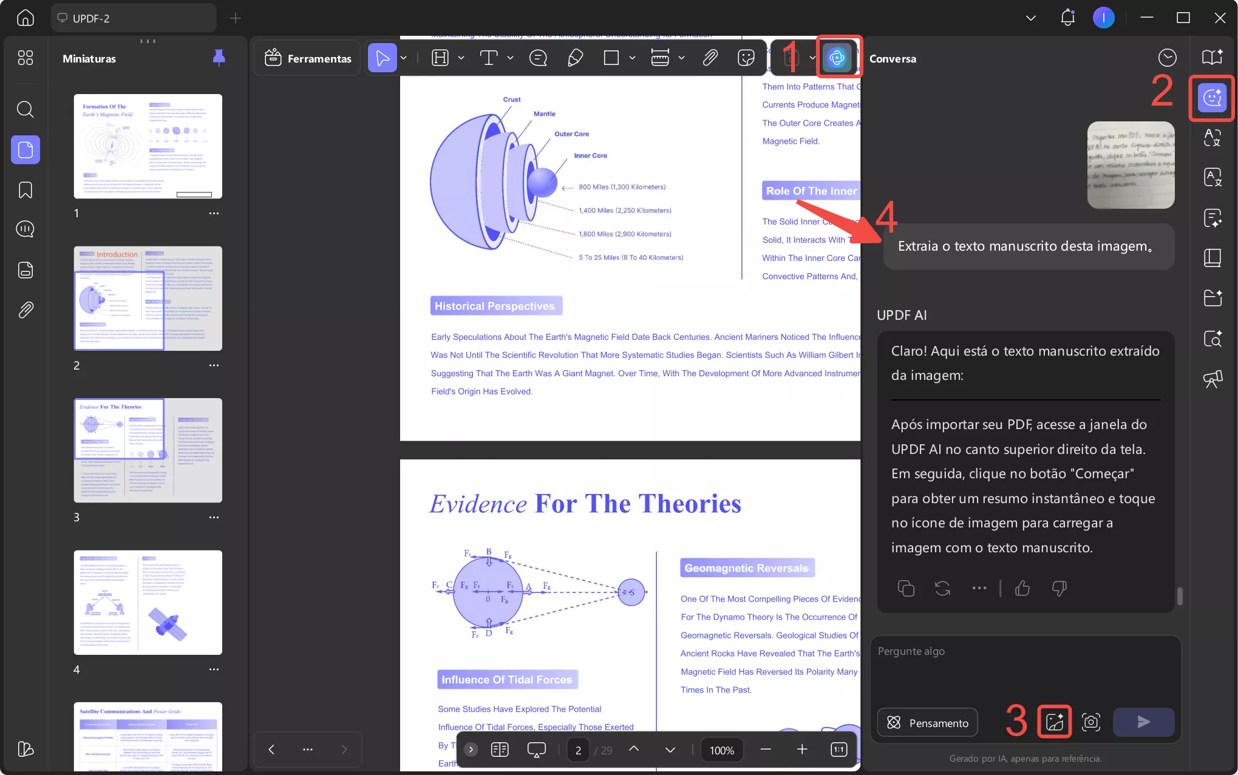Open the Ferramentas tools menu
Viewport: 1238px width, 775px height.
(x=308, y=58)
